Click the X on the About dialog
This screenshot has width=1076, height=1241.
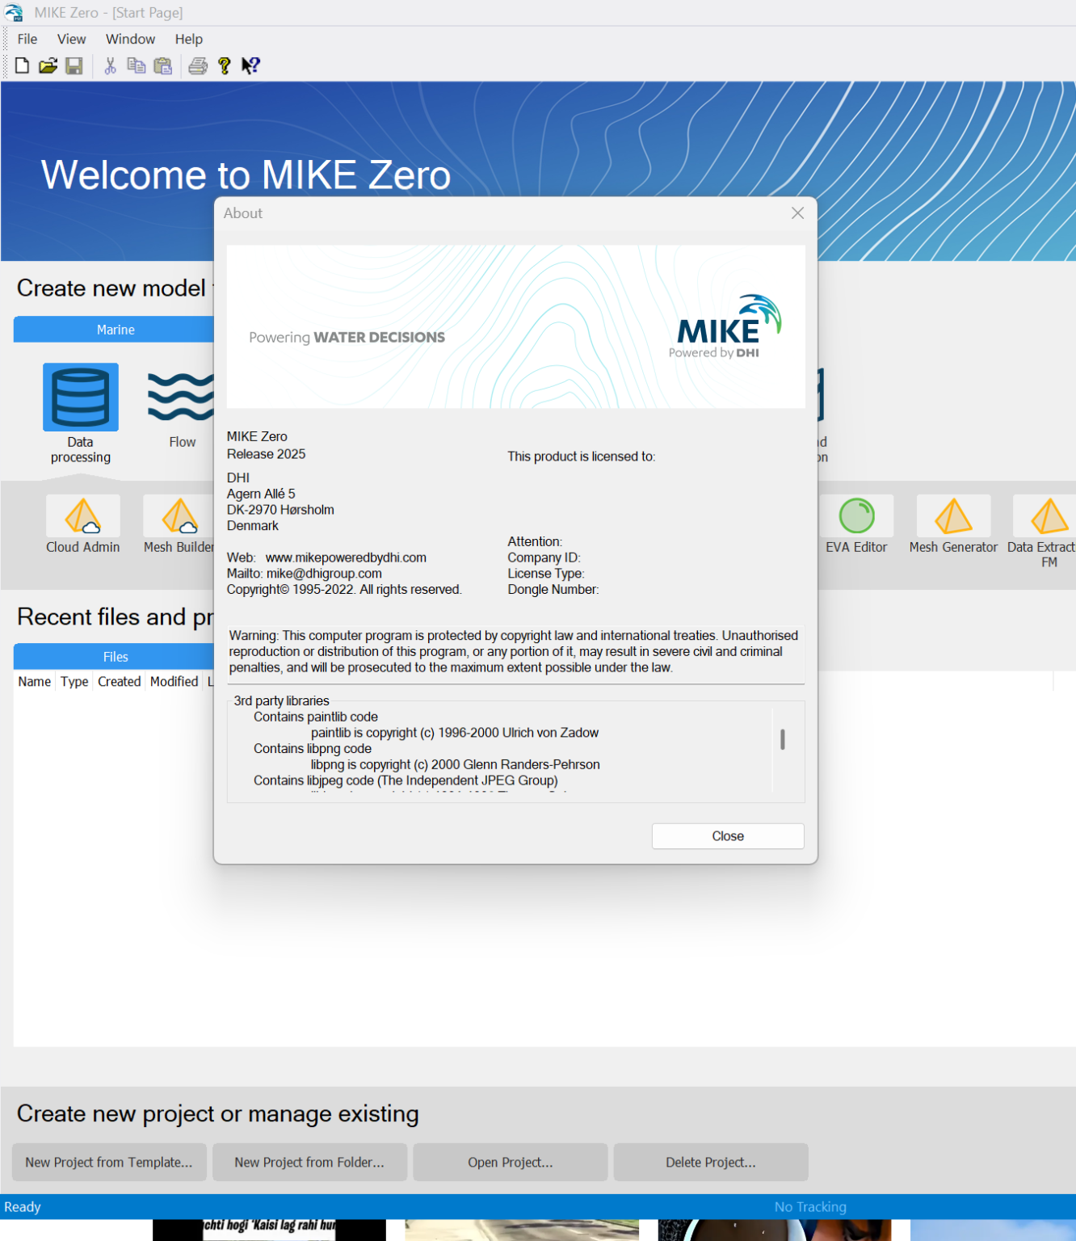pyautogui.click(x=797, y=213)
